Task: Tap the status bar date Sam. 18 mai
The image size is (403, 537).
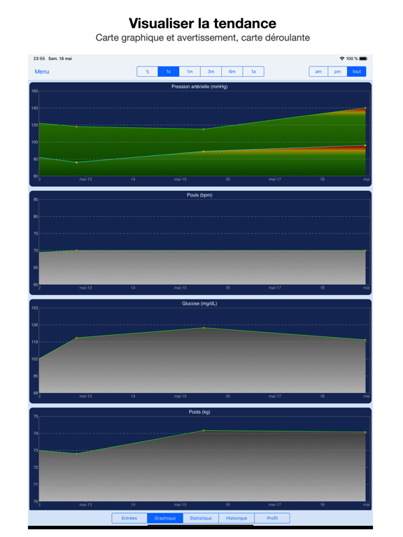Action: pyautogui.click(x=60, y=59)
